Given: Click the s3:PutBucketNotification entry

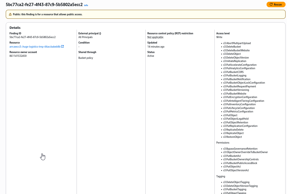Looking at the screenshot, I should click(x=237, y=79).
